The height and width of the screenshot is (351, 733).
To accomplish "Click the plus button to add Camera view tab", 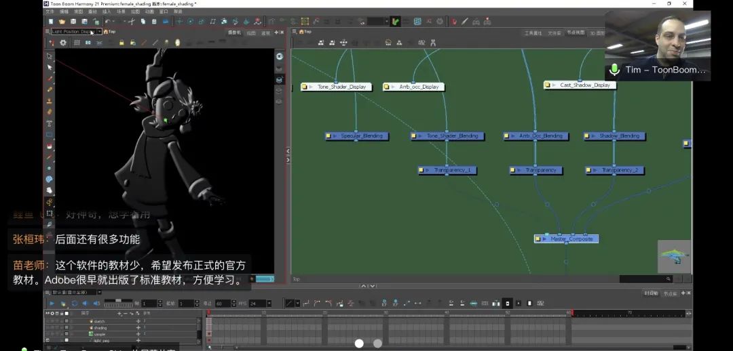I will (x=276, y=33).
